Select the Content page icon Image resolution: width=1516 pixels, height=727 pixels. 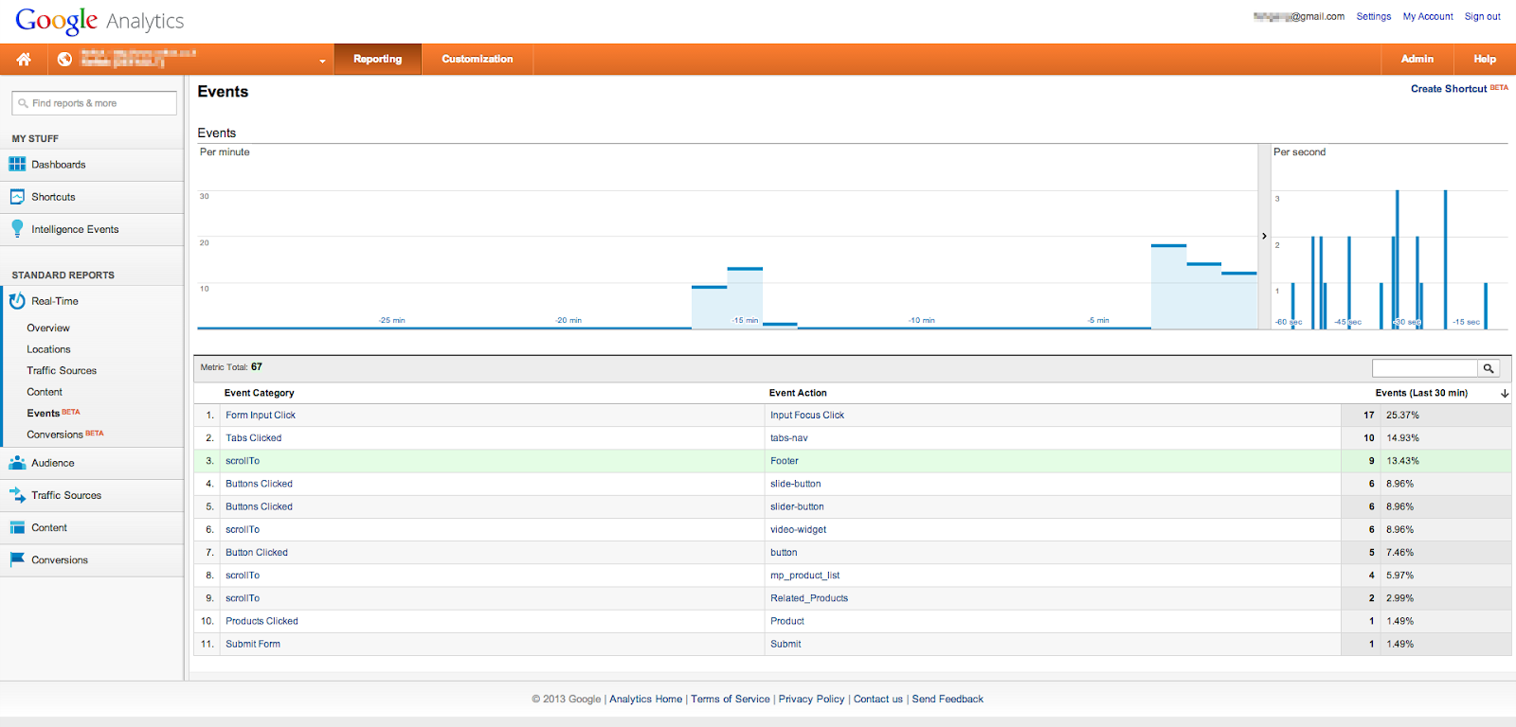[x=17, y=527]
